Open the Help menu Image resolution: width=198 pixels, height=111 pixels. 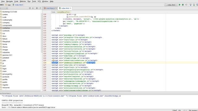52,1
